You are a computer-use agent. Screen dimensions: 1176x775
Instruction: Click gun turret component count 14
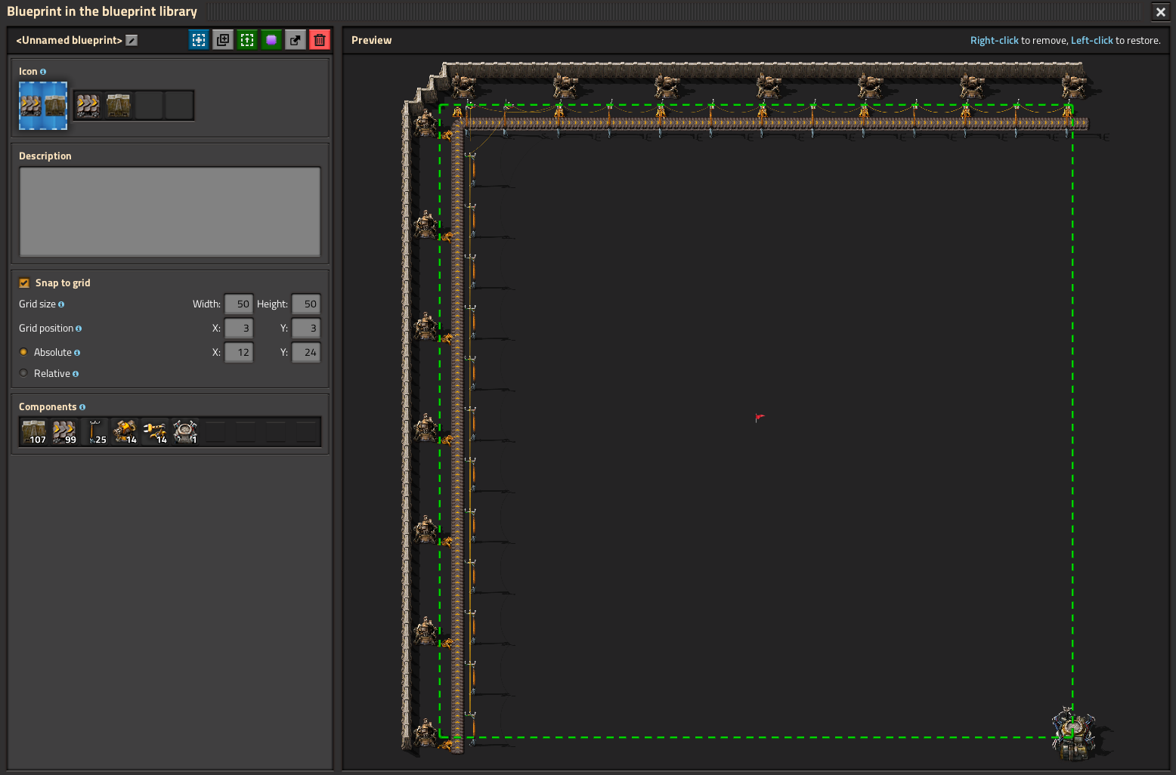pyautogui.click(x=125, y=432)
